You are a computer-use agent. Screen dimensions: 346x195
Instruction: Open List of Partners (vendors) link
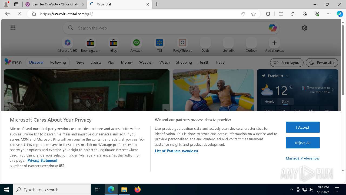pyautogui.click(x=176, y=151)
